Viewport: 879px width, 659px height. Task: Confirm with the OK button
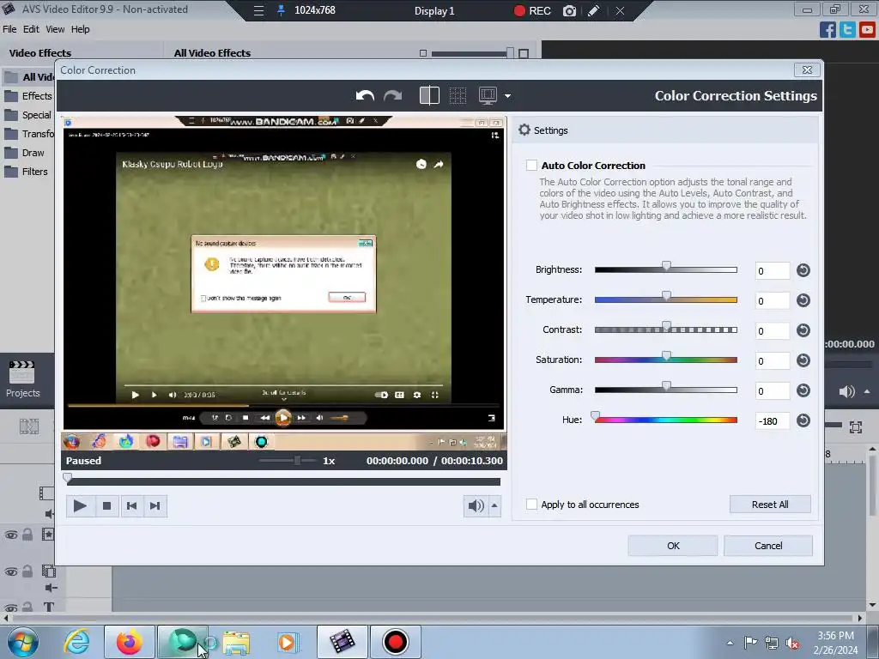click(673, 546)
